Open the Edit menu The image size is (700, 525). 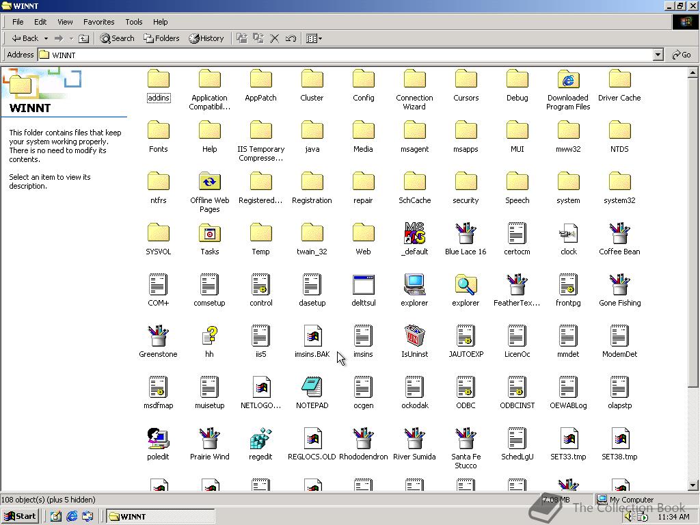coord(40,22)
